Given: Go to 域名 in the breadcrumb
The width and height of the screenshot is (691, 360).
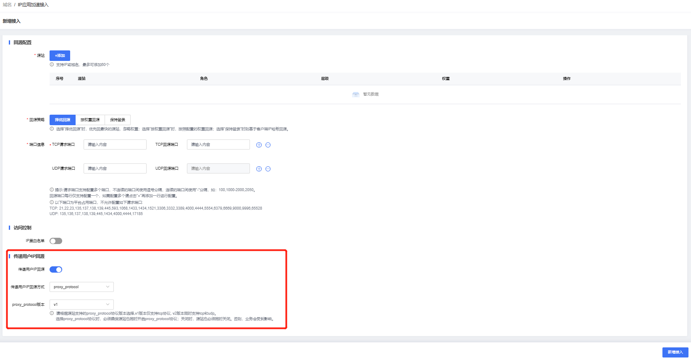Looking at the screenshot, I should (7, 5).
